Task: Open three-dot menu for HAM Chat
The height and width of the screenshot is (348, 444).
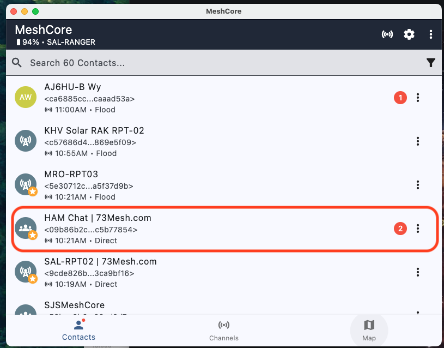Action: pyautogui.click(x=418, y=229)
